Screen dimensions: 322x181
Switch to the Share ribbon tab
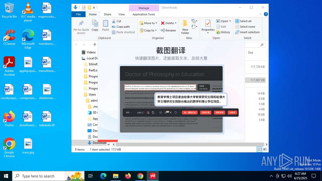(x=107, y=14)
